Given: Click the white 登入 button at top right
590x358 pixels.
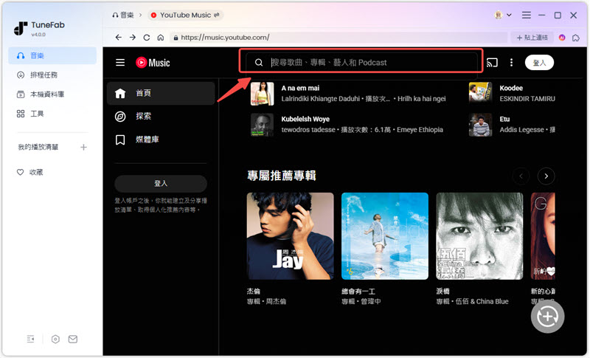Looking at the screenshot, I should [x=539, y=63].
